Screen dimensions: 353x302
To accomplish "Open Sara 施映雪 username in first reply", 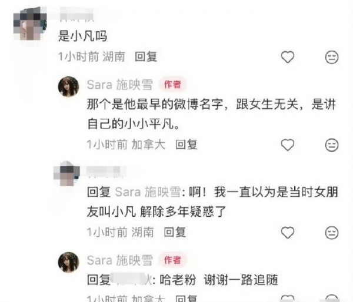I will pyautogui.click(x=120, y=85).
